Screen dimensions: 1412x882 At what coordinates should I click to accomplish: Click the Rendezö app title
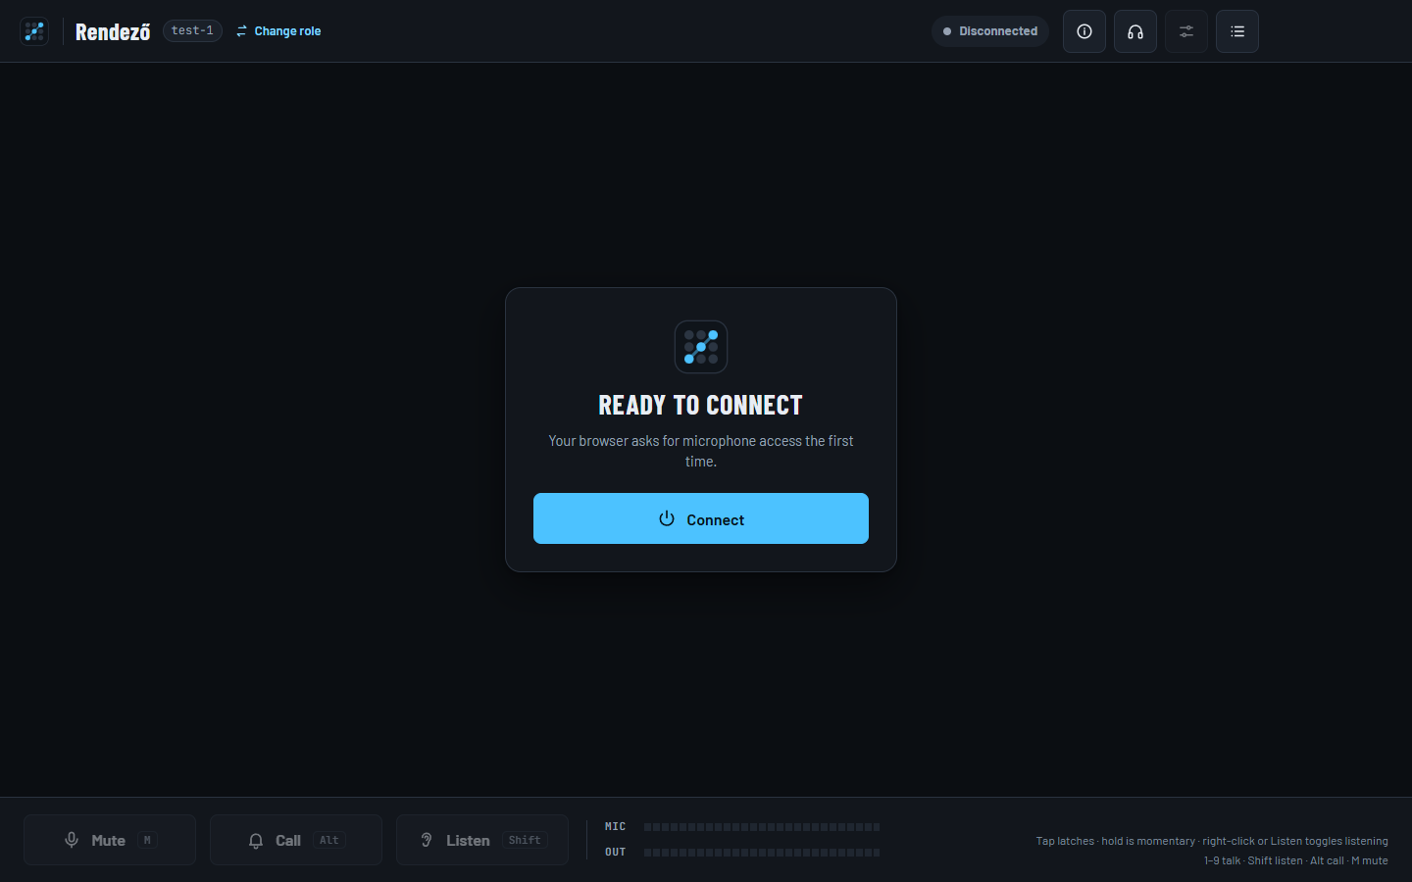pos(113,31)
